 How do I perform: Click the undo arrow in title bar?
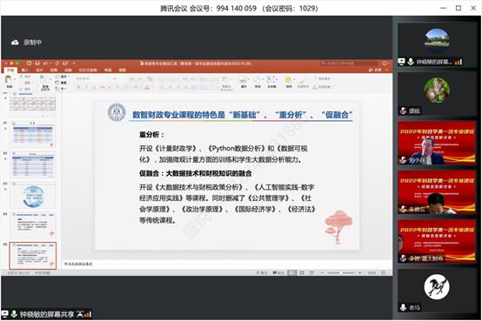(x=46, y=64)
